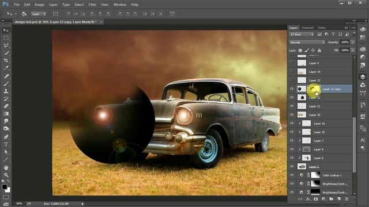This screenshot has height=207, width=369.
Task: Select the Eyedropper tool
Action: [x=6, y=68]
